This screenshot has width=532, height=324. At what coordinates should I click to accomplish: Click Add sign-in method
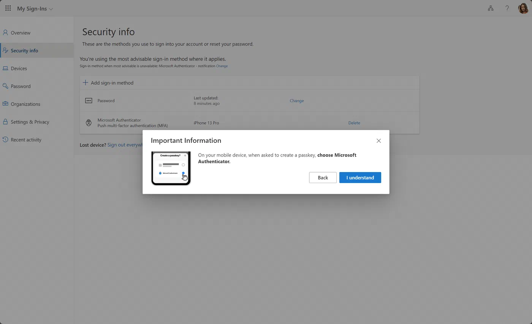(x=108, y=83)
